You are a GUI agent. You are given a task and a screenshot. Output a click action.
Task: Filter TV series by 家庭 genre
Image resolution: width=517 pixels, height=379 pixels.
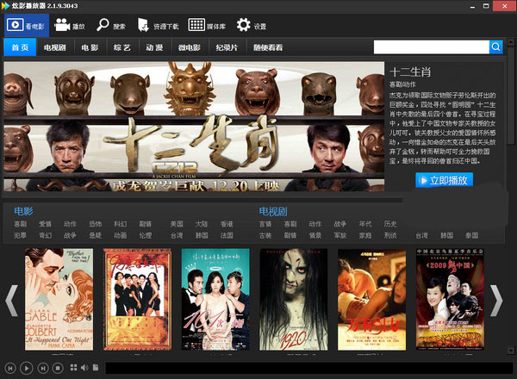pos(365,235)
